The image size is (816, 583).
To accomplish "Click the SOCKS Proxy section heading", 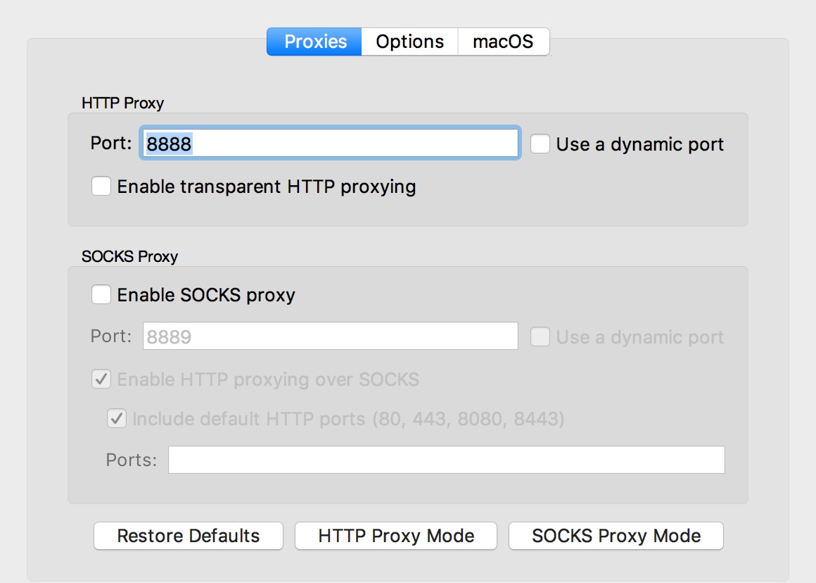I will (x=129, y=256).
